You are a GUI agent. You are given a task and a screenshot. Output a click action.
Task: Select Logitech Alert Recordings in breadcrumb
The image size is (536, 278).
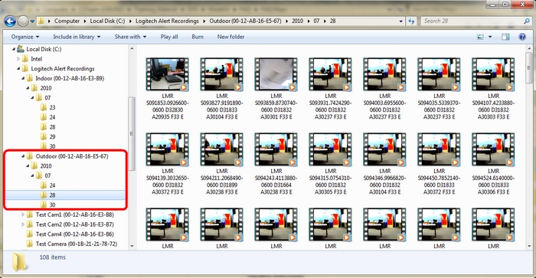(x=167, y=21)
